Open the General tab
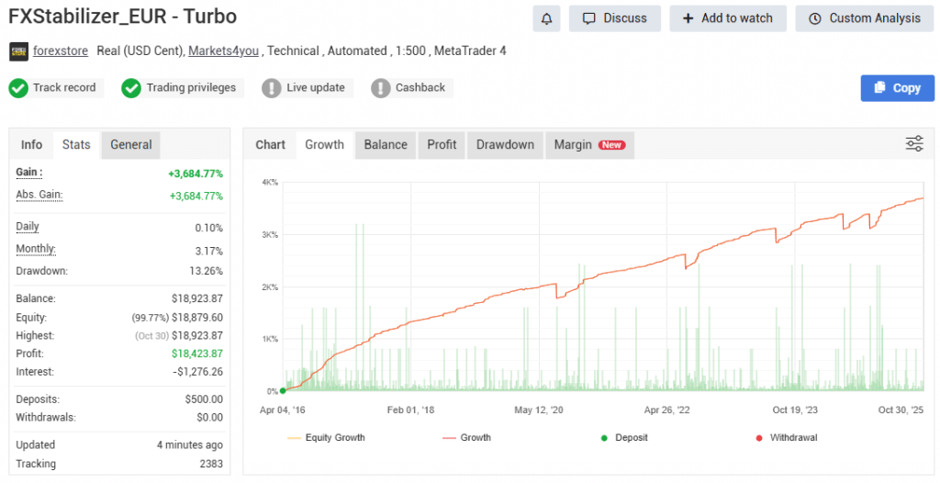940x483 pixels. point(130,145)
